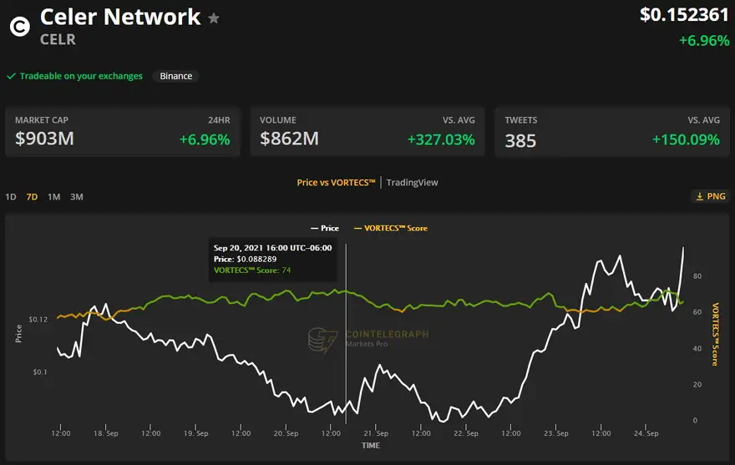This screenshot has height=465, width=735.
Task: Click the TIME axis title
Action: (370, 445)
